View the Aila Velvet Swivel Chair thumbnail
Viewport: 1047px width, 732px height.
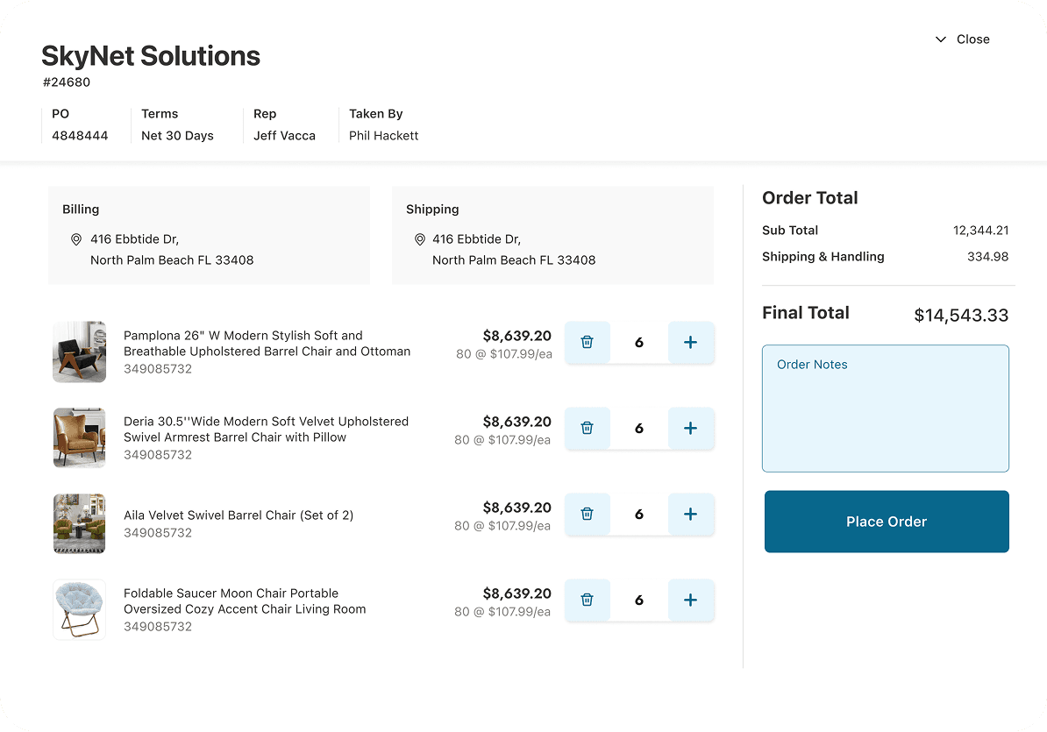click(x=80, y=524)
